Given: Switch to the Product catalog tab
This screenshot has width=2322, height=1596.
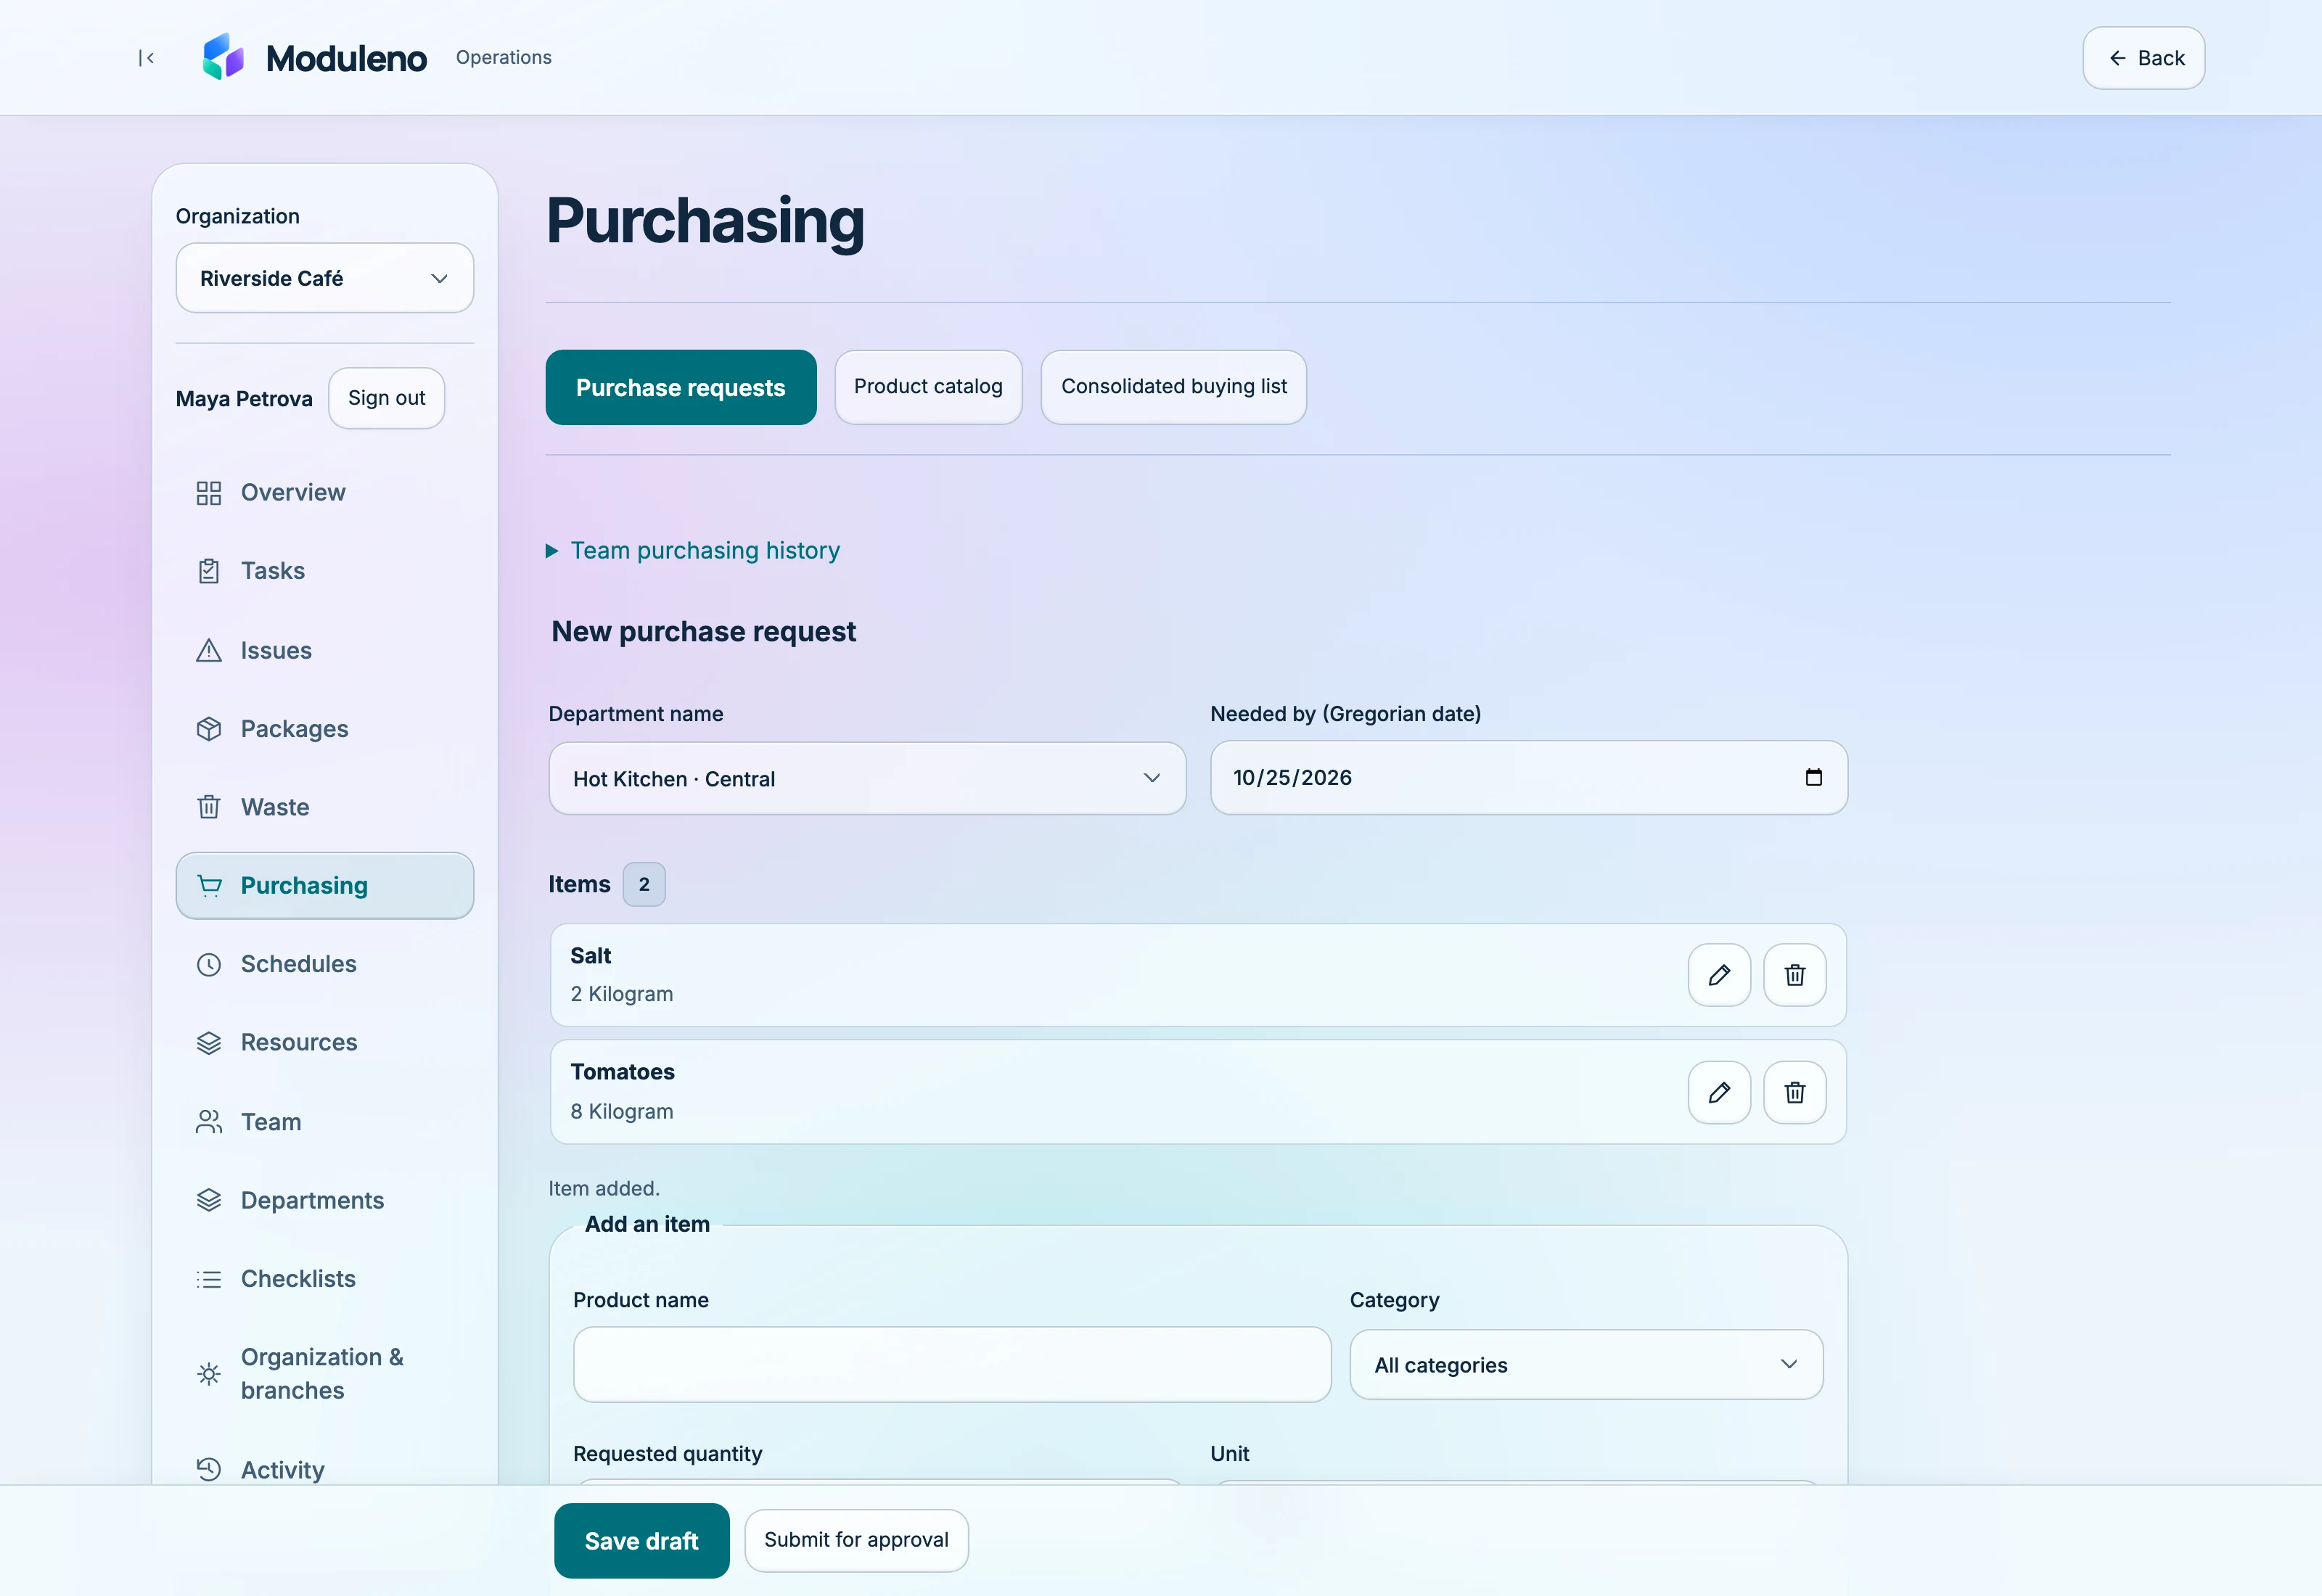Looking at the screenshot, I should tap(928, 387).
